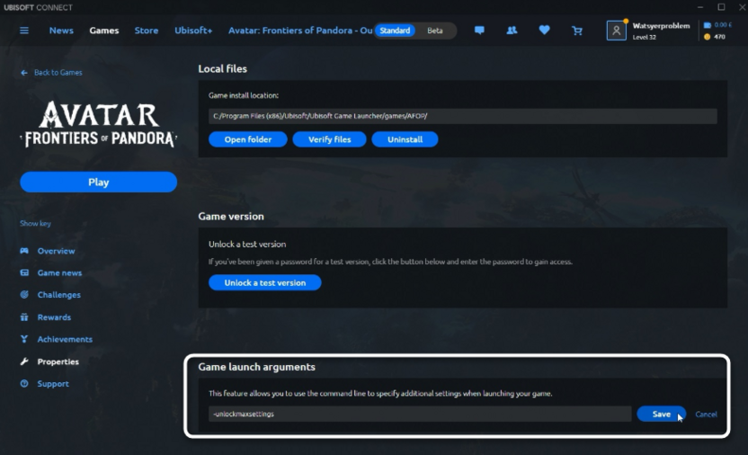Click the Game news newspaper icon
Image resolution: width=748 pixels, height=455 pixels.
coord(24,272)
